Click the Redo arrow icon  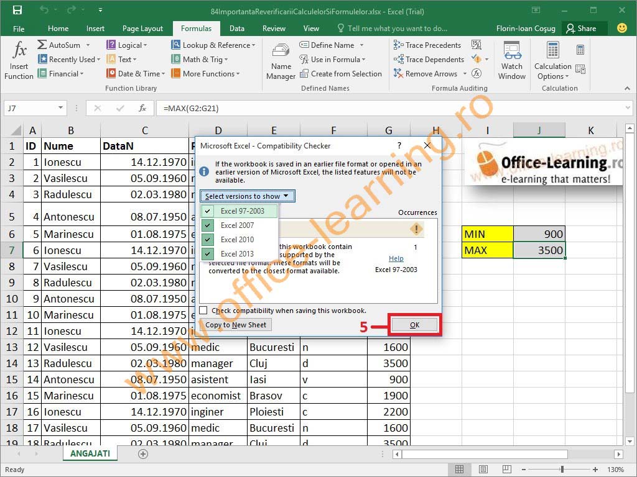(71, 10)
